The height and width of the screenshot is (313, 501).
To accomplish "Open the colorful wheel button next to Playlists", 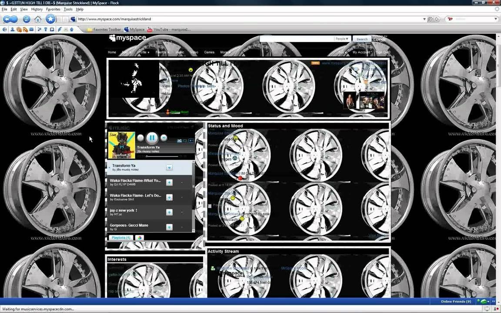I will click(140, 238).
